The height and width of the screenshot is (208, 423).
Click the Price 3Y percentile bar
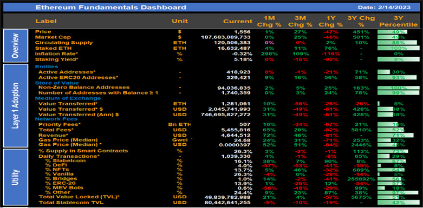392,32
